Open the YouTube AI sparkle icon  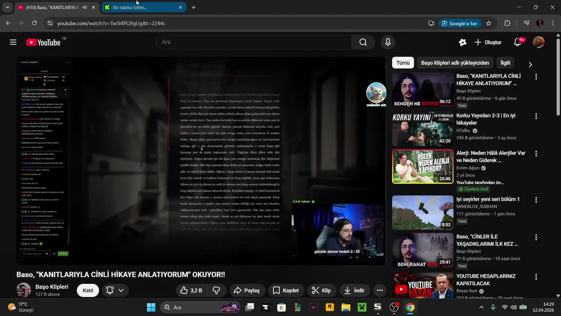click(x=462, y=42)
